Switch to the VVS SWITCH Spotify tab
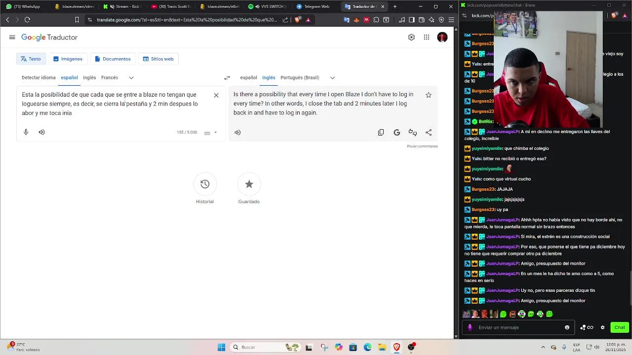This screenshot has width=632, height=355. [267, 6]
